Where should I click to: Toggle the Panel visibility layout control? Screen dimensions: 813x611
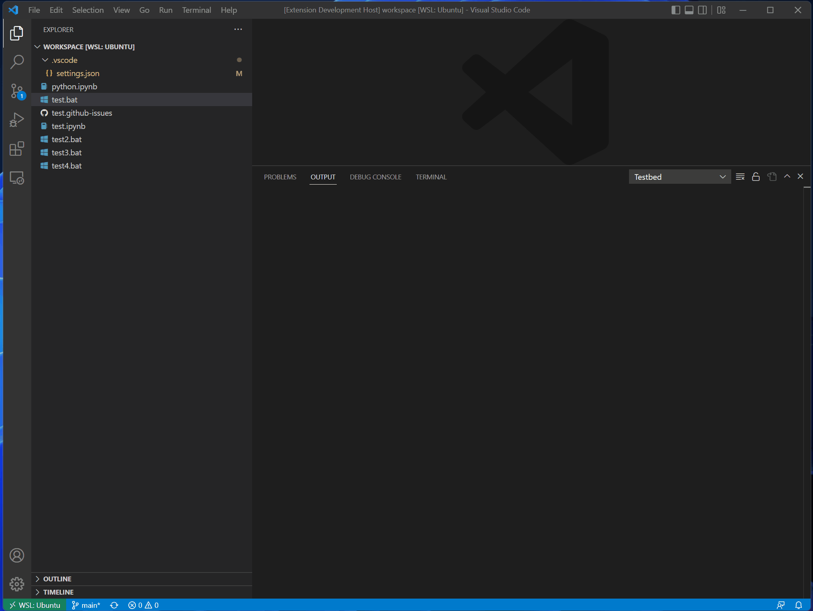pyautogui.click(x=689, y=10)
